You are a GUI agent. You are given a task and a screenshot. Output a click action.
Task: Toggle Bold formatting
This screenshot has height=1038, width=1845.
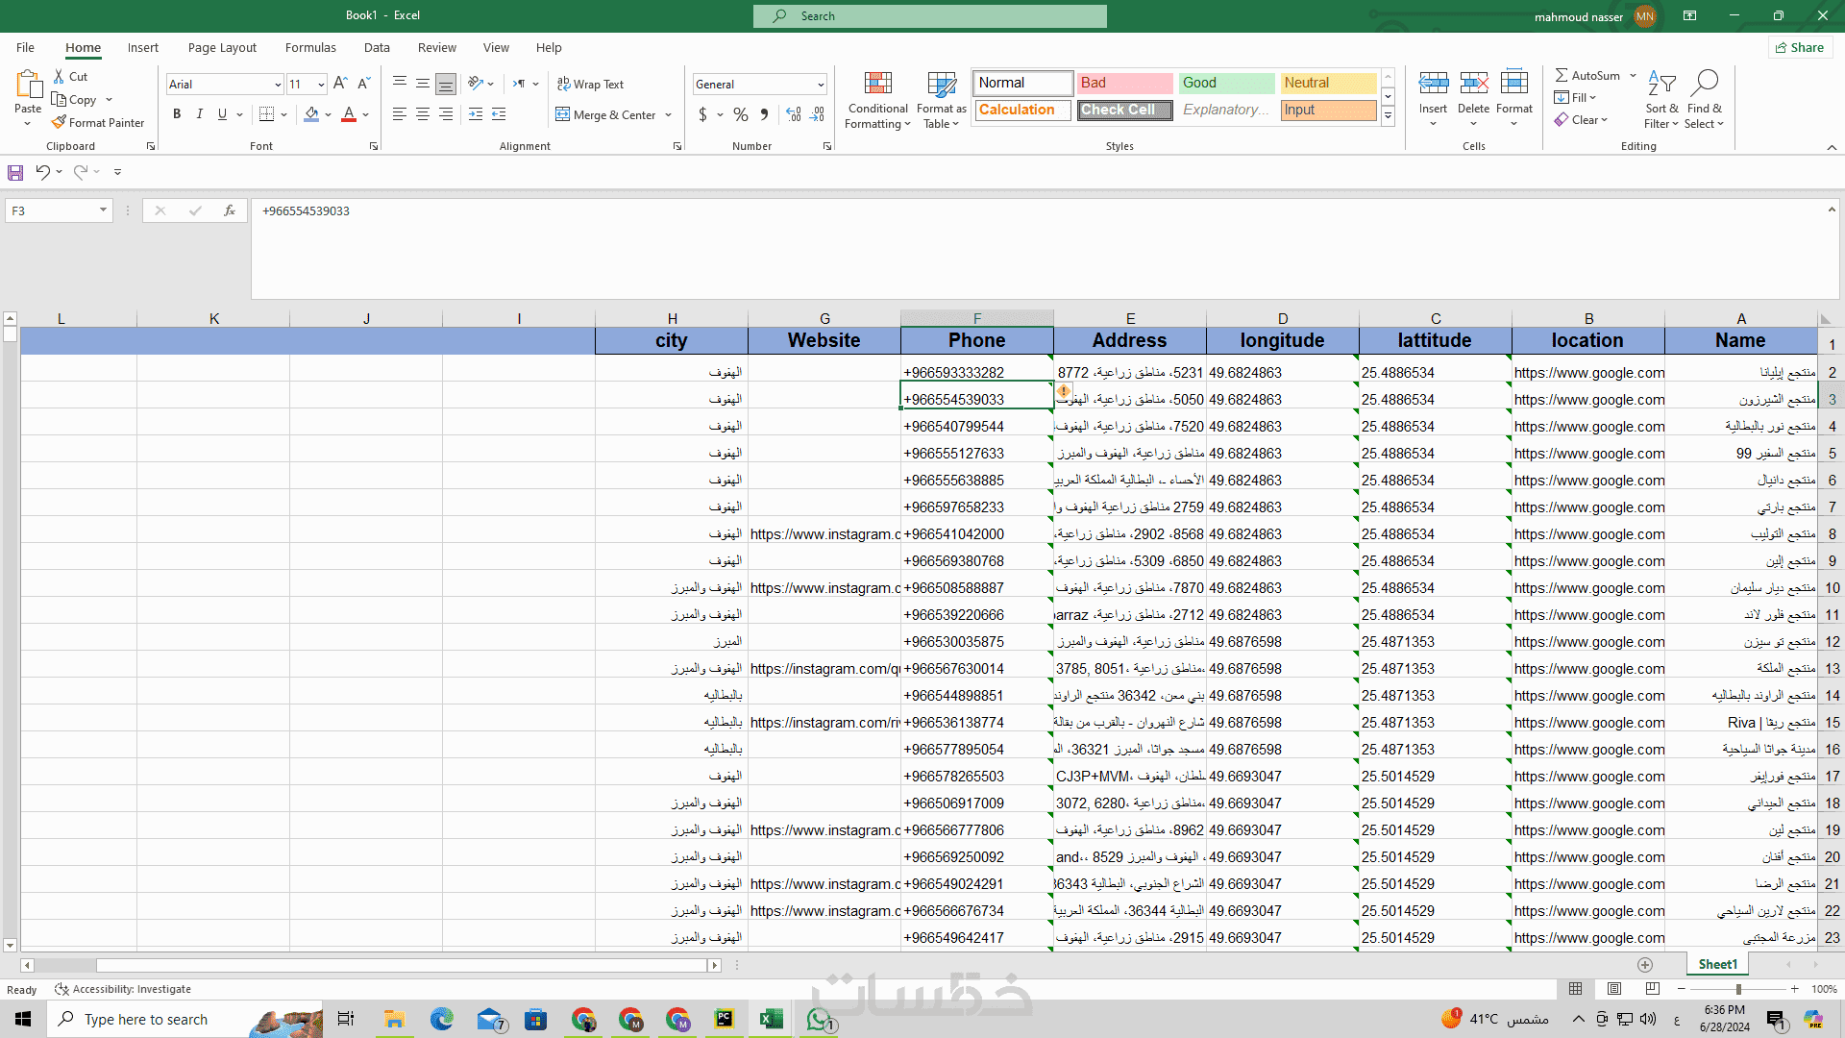coord(177,114)
